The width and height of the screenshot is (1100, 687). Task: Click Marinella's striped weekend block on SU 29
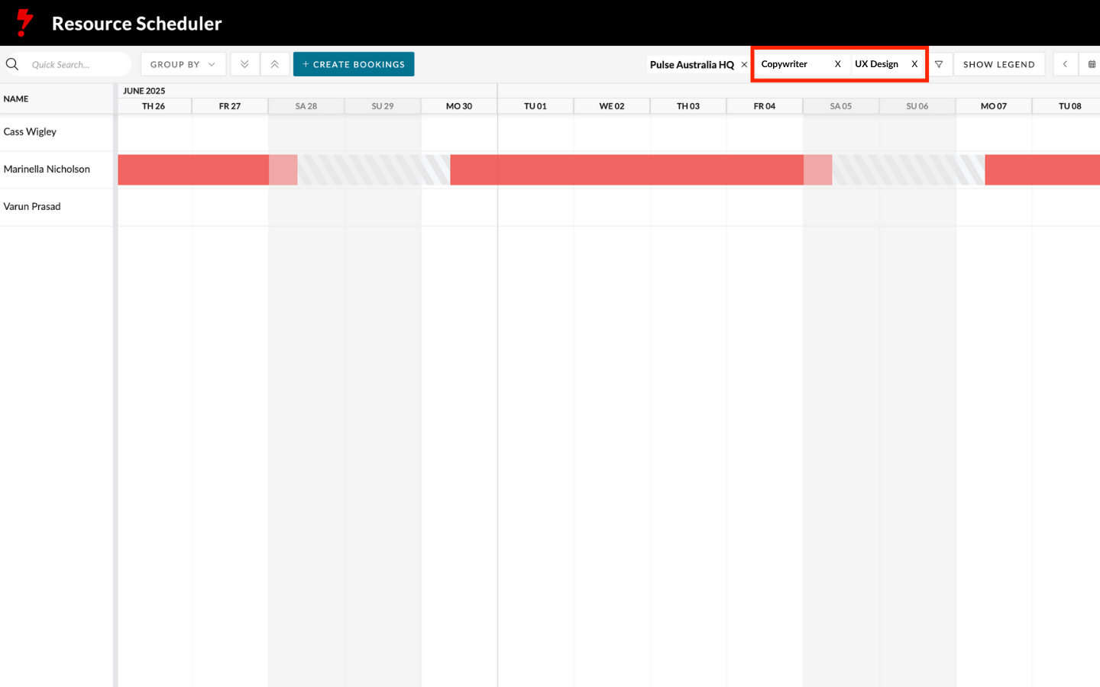[x=382, y=169]
